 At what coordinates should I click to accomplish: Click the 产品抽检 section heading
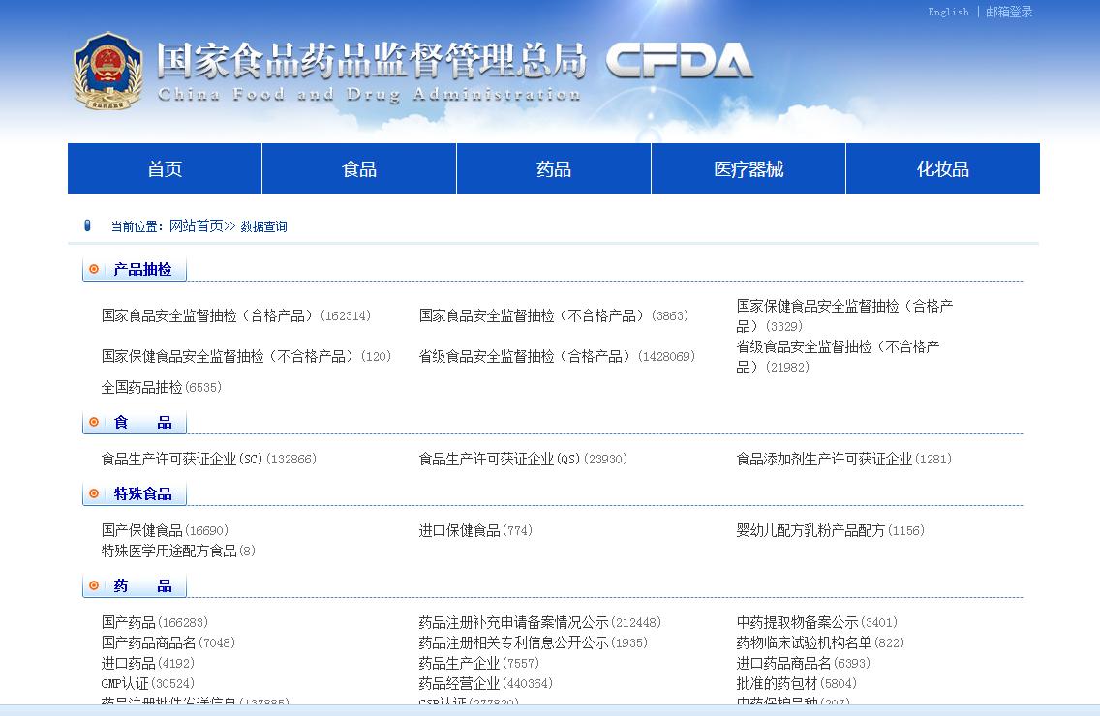pyautogui.click(x=142, y=269)
